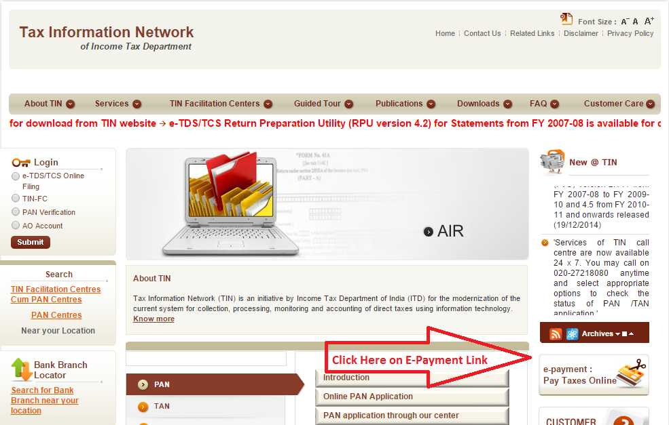The image size is (669, 425).
Task: Open the PAN Centres link
Action: coord(56,315)
